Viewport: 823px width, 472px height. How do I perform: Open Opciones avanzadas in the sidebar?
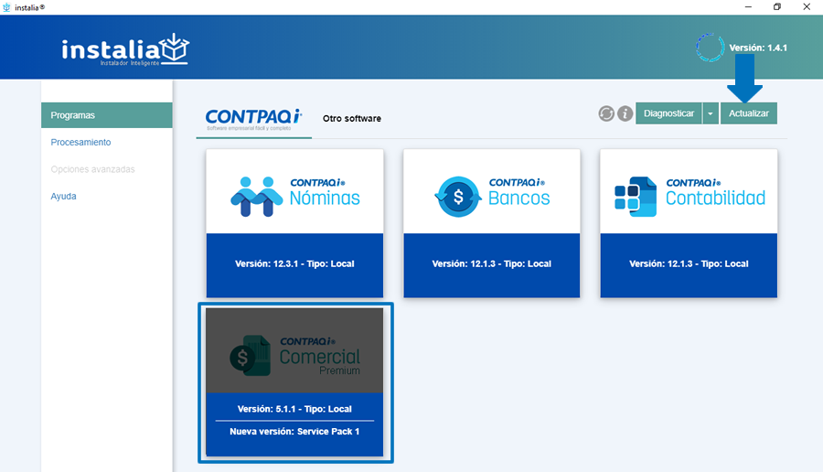93,169
